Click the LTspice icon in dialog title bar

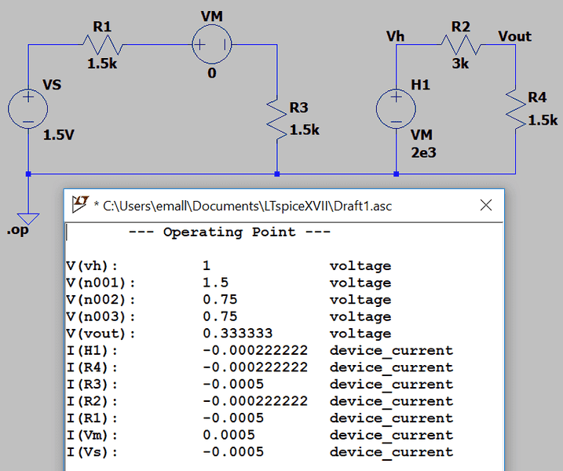(79, 206)
